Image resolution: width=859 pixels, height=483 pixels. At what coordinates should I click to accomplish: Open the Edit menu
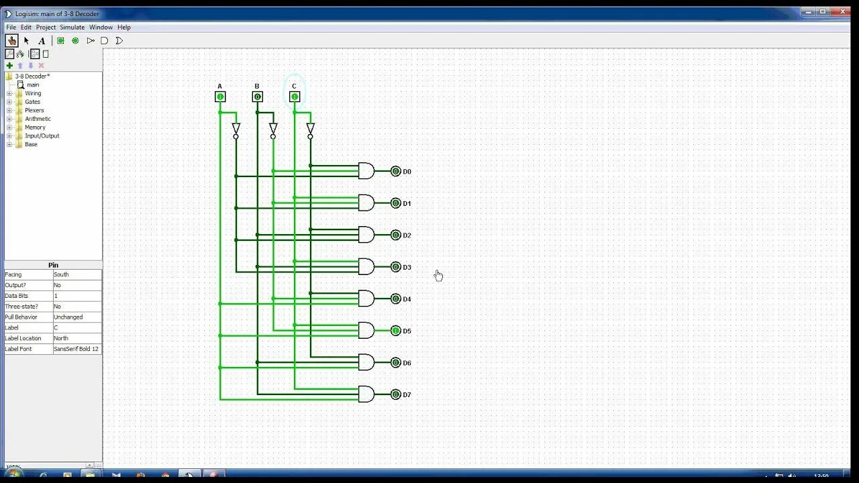[26, 28]
